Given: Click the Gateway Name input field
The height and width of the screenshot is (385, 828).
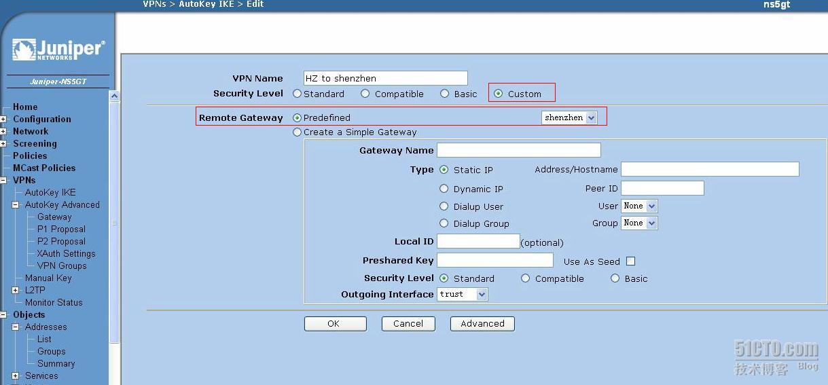Looking at the screenshot, I should 519,150.
